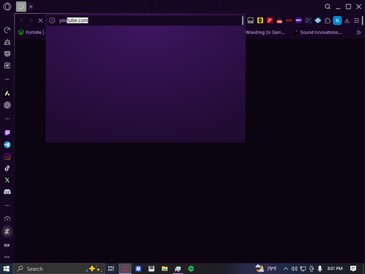Open the sidebar messenger M icon

click(7, 66)
